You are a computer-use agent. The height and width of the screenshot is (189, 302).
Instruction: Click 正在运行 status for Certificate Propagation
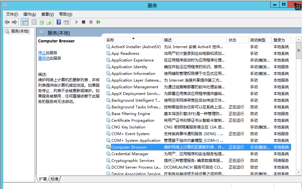(x=236, y=120)
